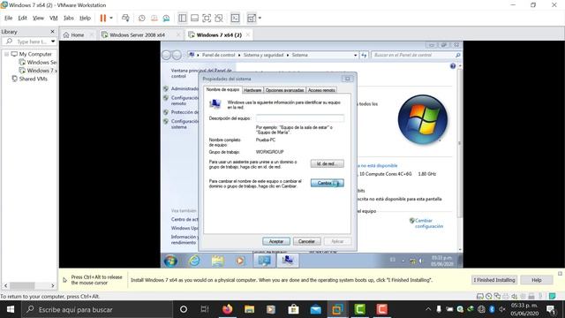Viewport: 565px width, 318px height.
Task: Close the Propiedades del sistema dialog
Action: click(x=347, y=79)
